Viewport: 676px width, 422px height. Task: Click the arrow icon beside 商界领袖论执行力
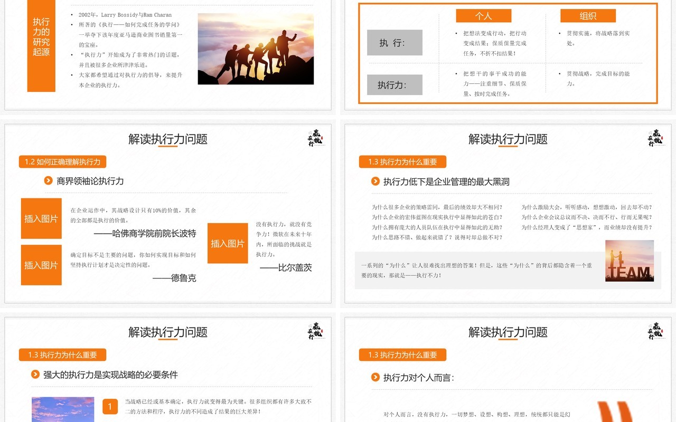pos(49,181)
